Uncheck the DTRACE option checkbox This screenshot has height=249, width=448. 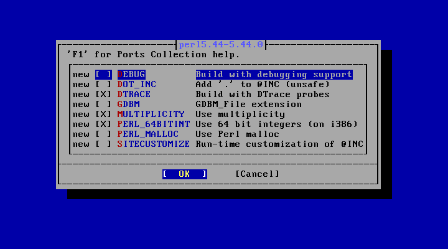(x=103, y=95)
